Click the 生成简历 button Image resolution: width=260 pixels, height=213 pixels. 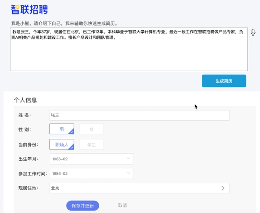(224, 81)
